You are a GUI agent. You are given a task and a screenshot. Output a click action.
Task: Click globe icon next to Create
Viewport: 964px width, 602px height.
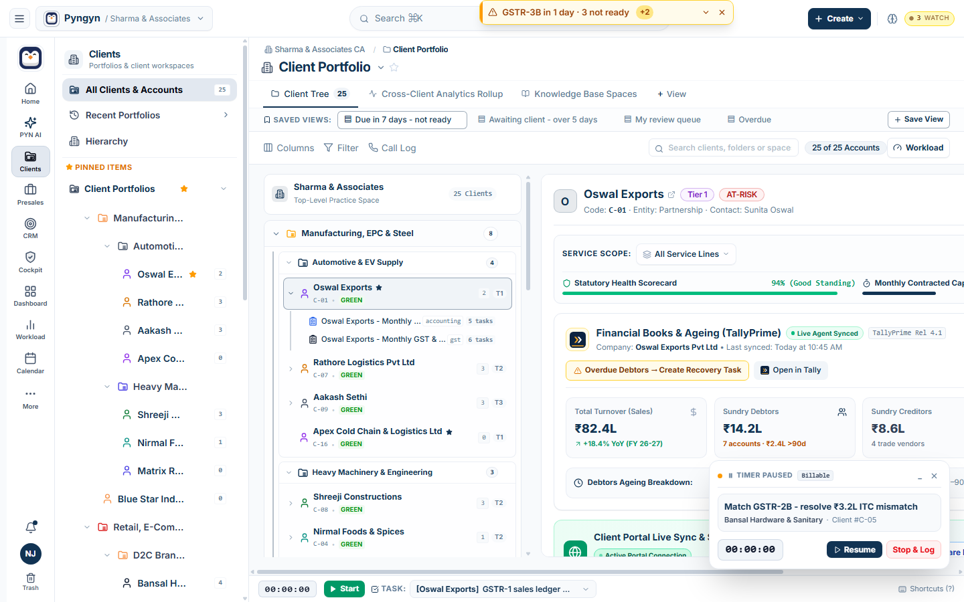click(x=892, y=19)
